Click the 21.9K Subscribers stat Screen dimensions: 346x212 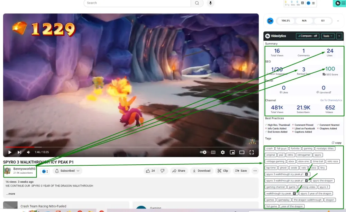[303, 109]
